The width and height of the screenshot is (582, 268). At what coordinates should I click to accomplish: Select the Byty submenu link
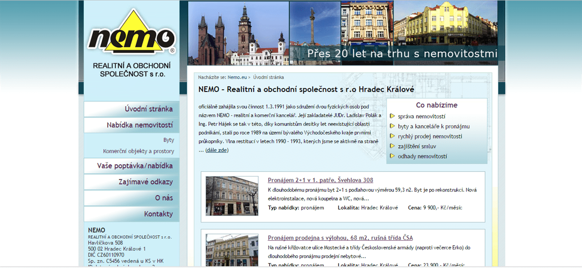click(x=169, y=140)
